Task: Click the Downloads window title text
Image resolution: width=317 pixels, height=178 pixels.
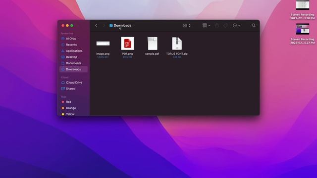Action: pos(122,25)
